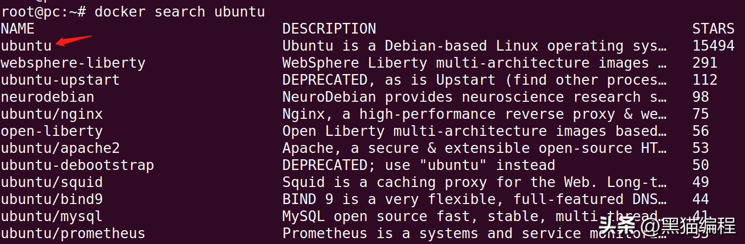Select the websphere-liberty image name
Image resolution: width=745 pixels, height=244 pixels.
click(x=73, y=63)
